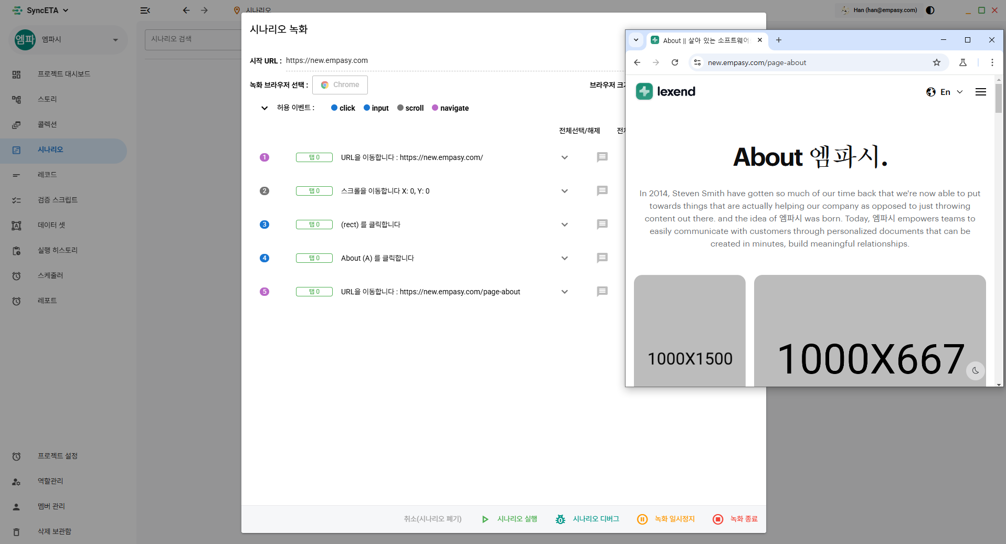Viewport: 1006px width, 544px height.
Task: Click Chrome Labs flask icon
Action: click(963, 62)
